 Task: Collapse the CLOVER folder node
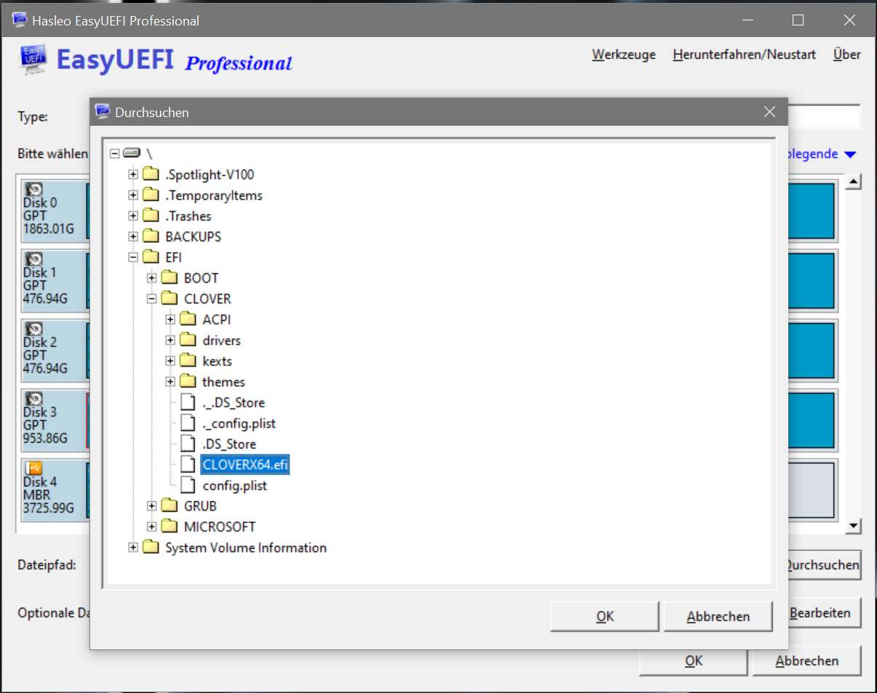(x=152, y=299)
